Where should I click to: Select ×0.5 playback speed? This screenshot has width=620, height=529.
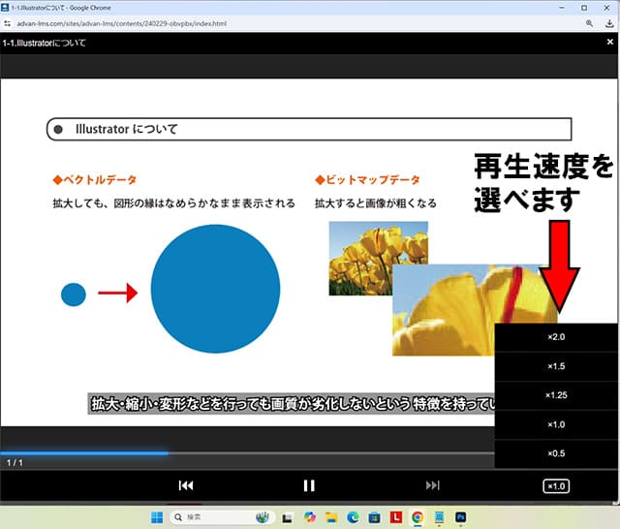[x=556, y=453]
